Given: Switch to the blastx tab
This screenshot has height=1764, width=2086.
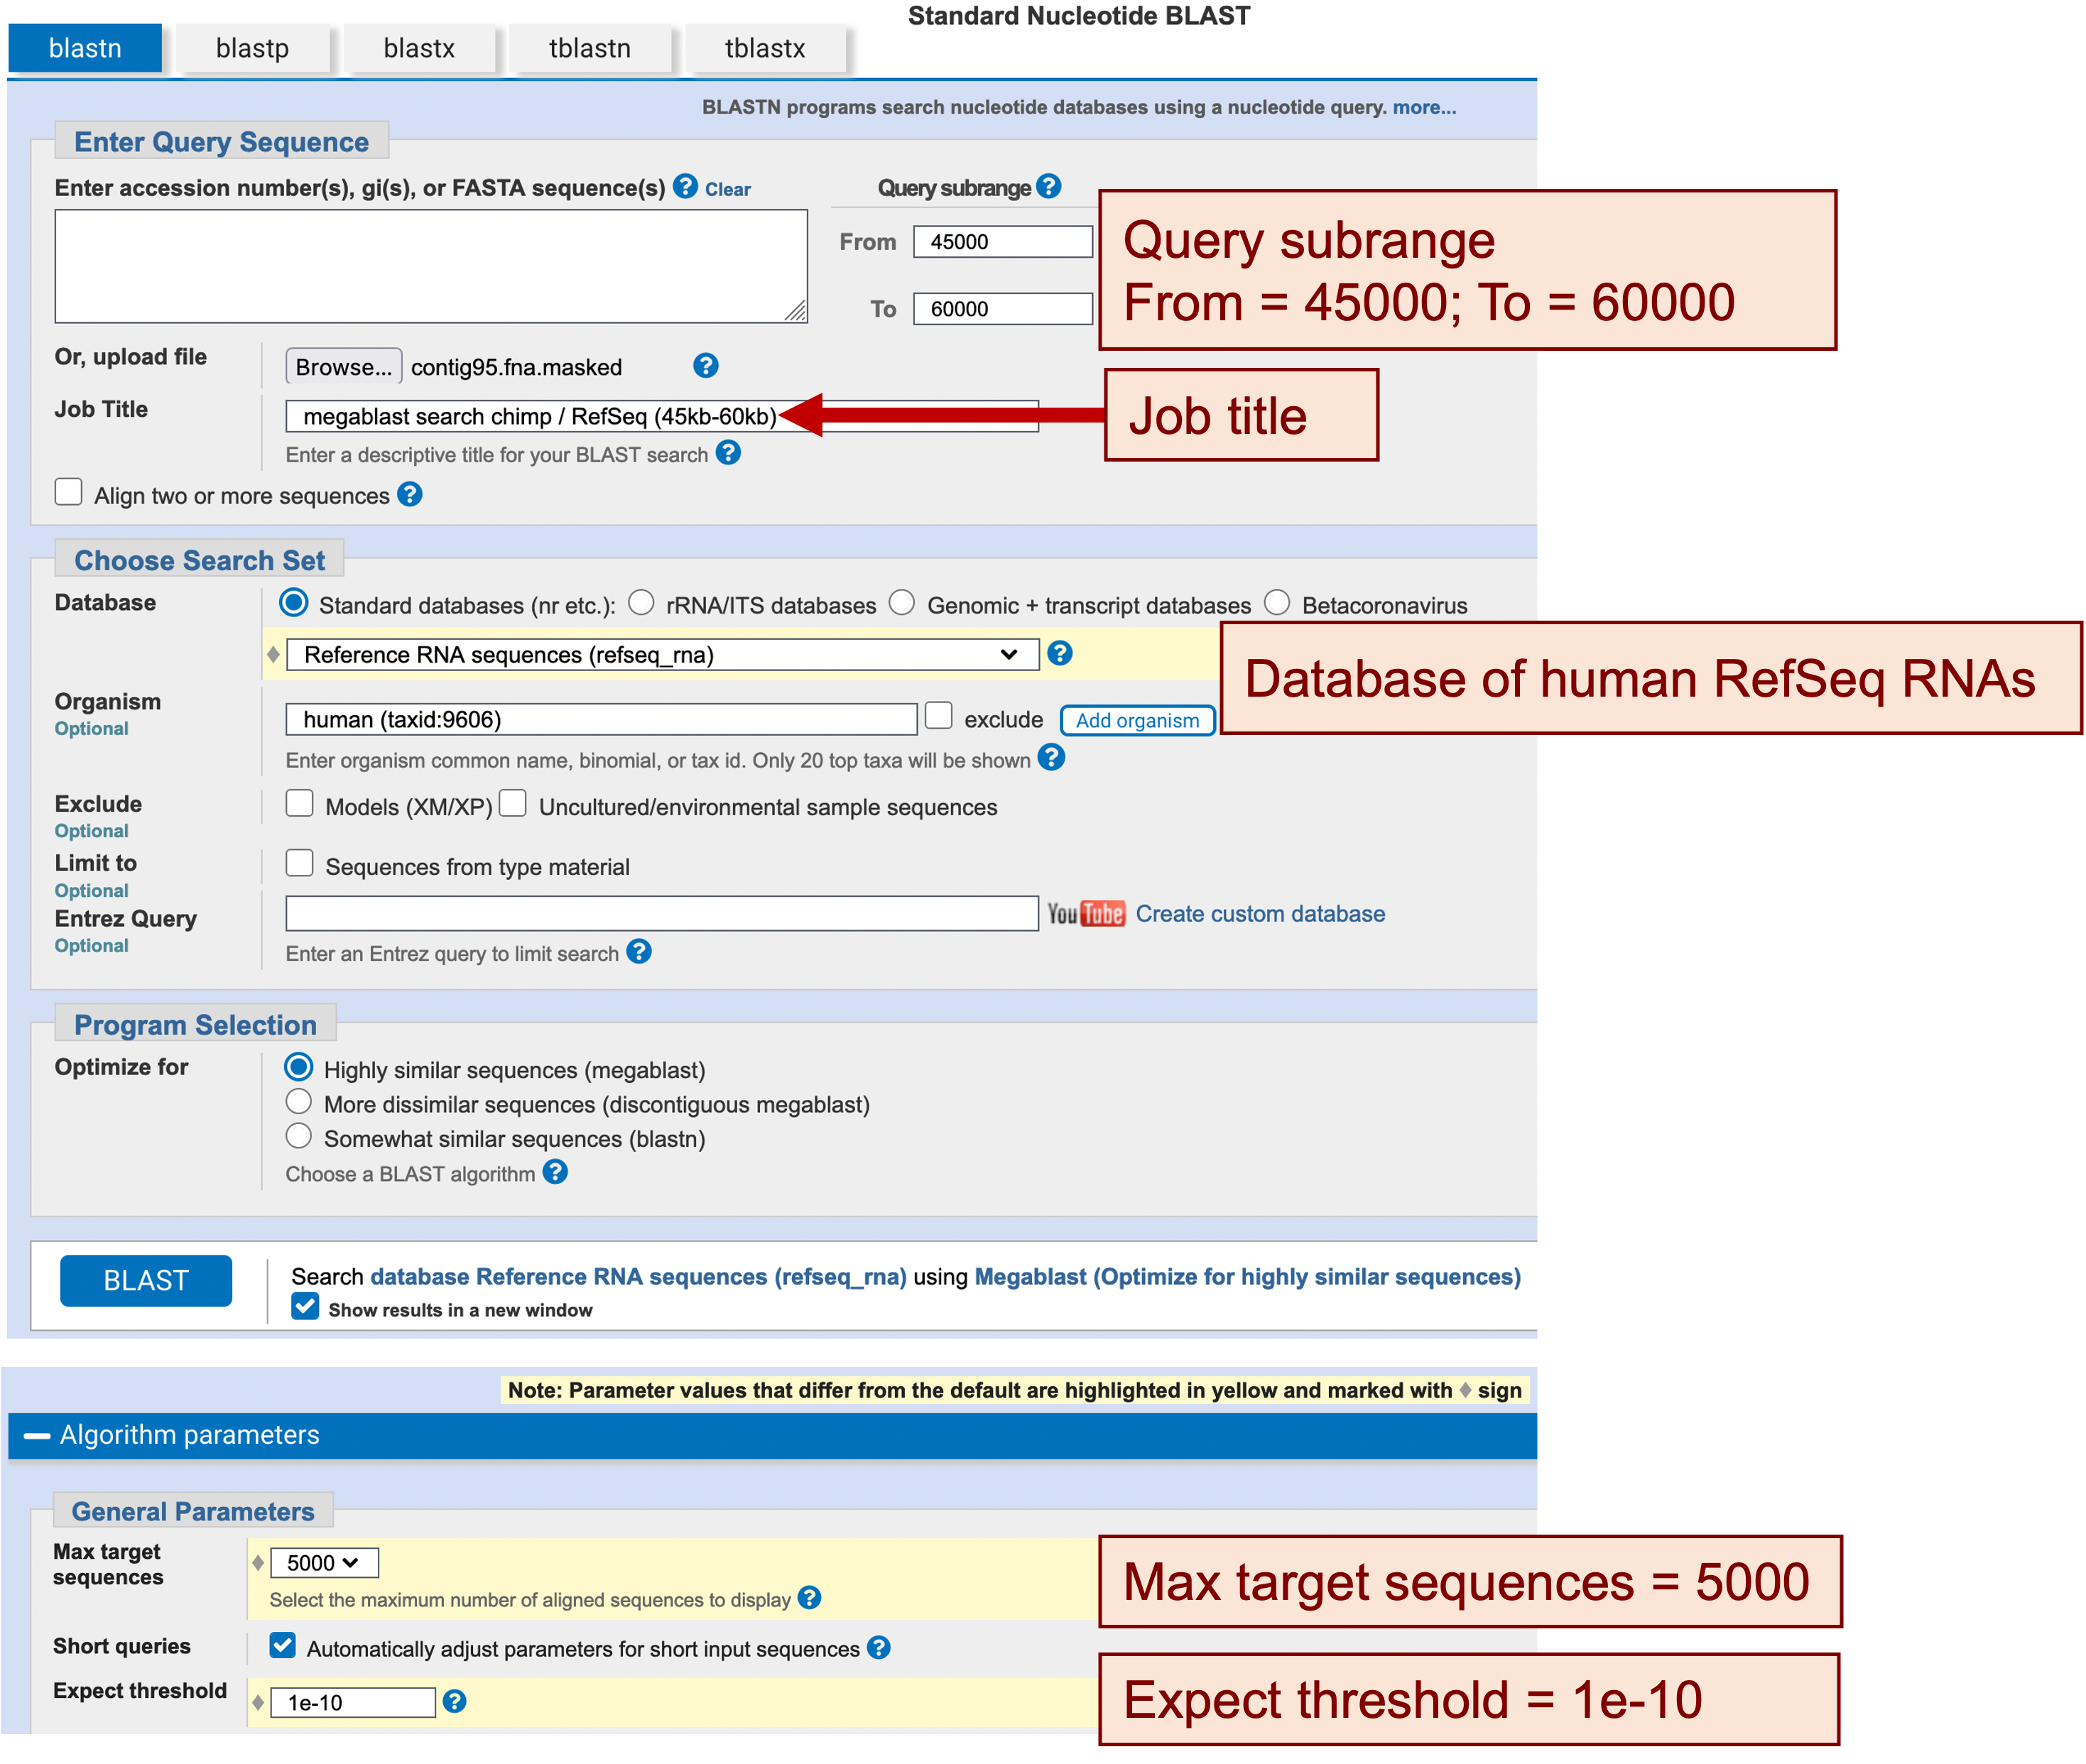Looking at the screenshot, I should pos(419,48).
